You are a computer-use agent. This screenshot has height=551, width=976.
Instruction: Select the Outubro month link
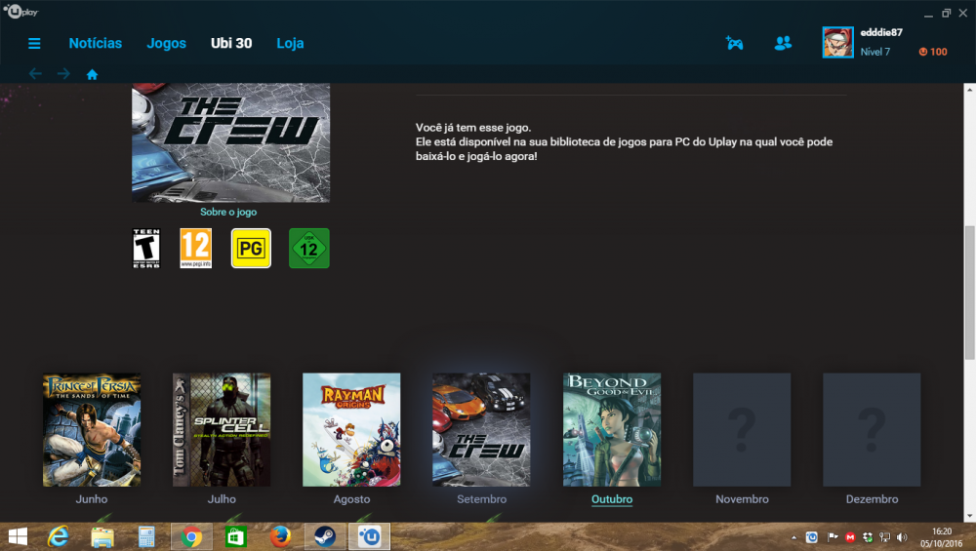(x=612, y=499)
